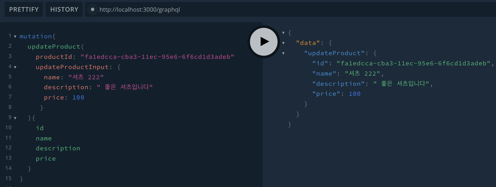
Task: Click the name value "셔츠 222" in the query
Action: 86,77
